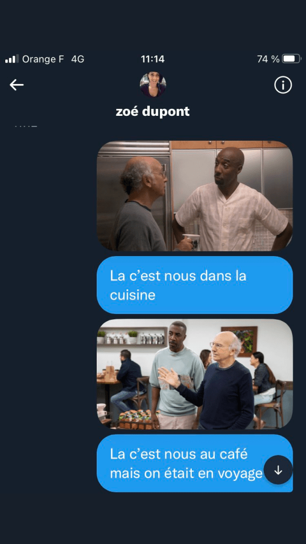Open the conversation info icon
The height and width of the screenshot is (544, 306).
pyautogui.click(x=283, y=84)
